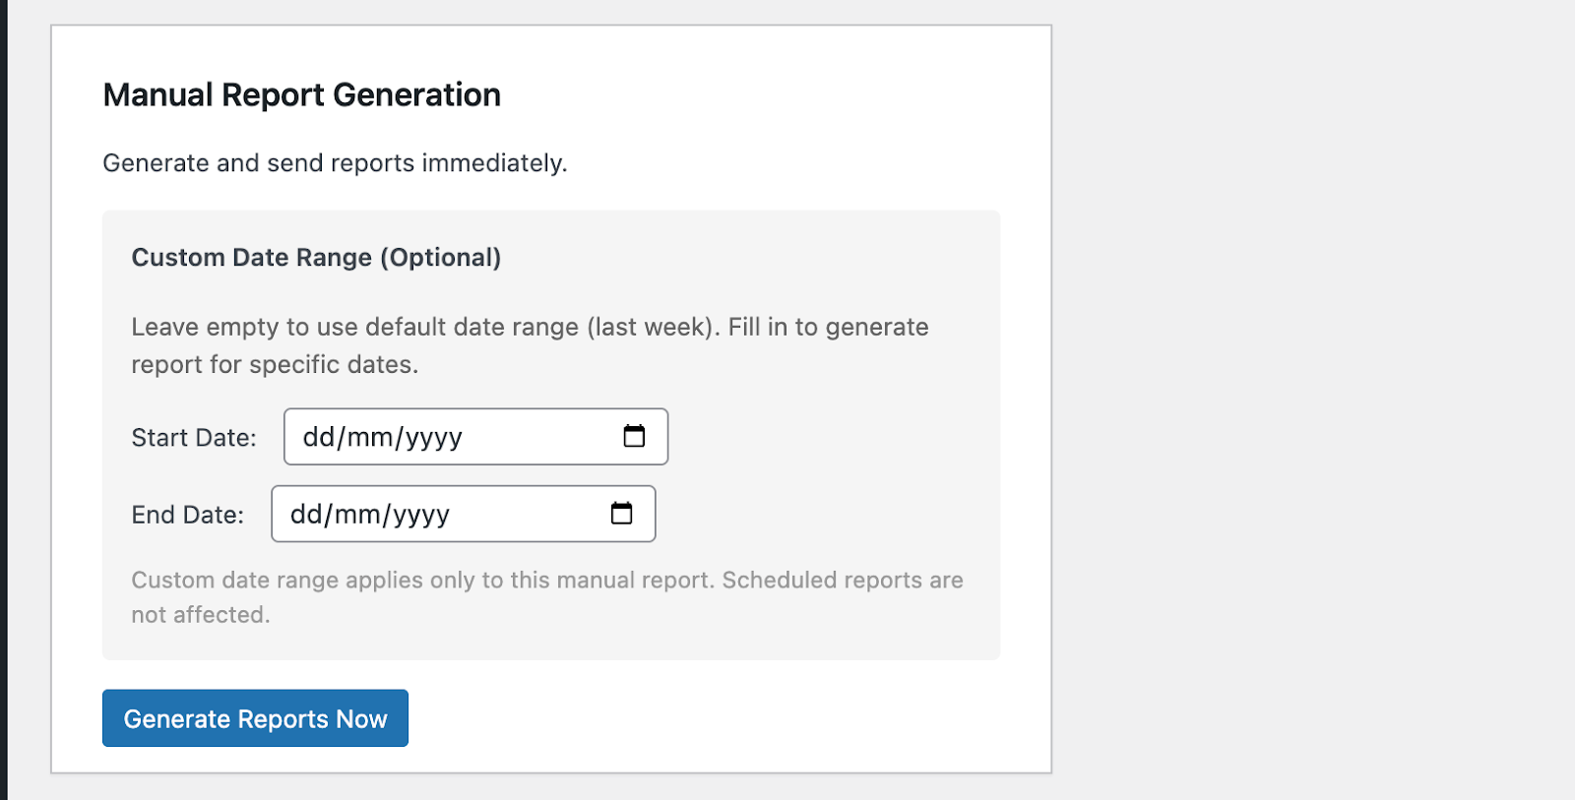1575x800 pixels.
Task: Open the End Date calendar picker icon
Action: (x=621, y=513)
